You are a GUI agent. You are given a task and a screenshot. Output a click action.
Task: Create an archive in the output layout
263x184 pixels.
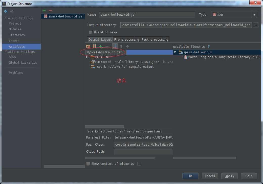(94, 46)
